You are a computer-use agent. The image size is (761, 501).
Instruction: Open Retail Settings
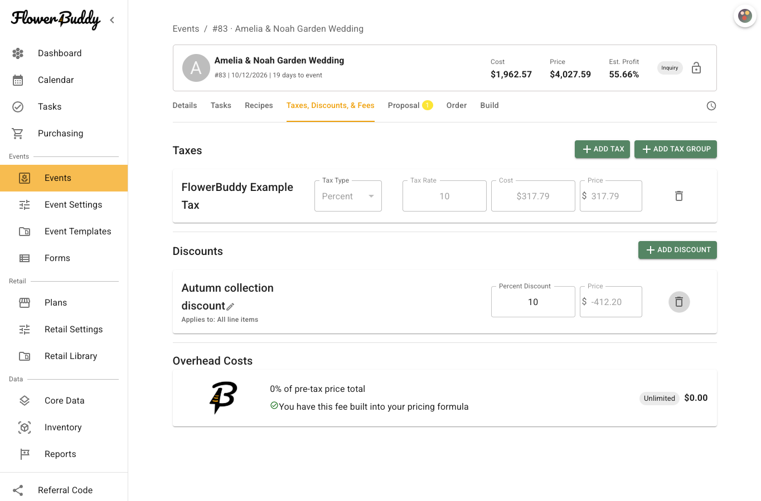[64, 330]
